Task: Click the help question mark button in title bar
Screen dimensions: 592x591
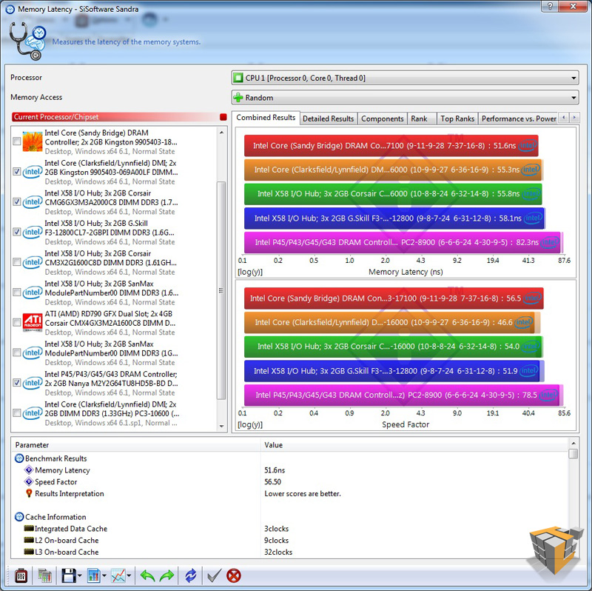Action: click(x=550, y=7)
